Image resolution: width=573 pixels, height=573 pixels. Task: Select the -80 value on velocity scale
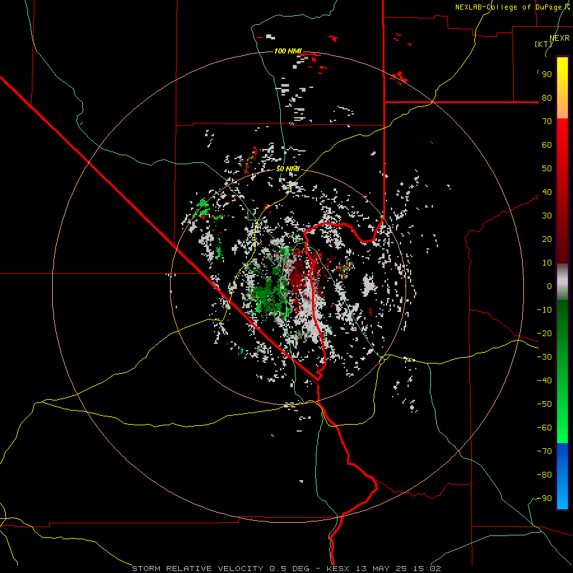(544, 475)
